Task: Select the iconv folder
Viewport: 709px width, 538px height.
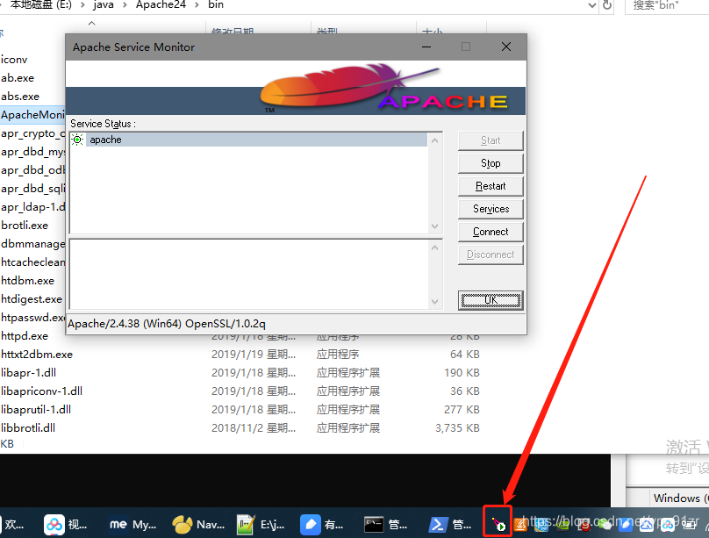Action: point(14,60)
